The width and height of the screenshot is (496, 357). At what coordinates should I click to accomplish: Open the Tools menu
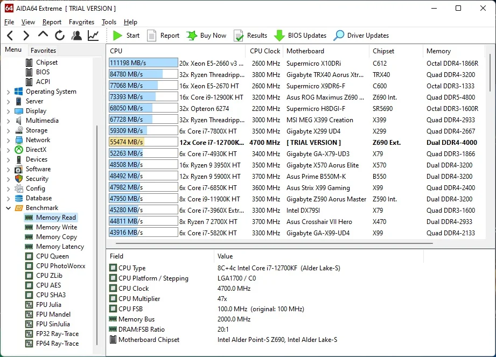coord(109,22)
